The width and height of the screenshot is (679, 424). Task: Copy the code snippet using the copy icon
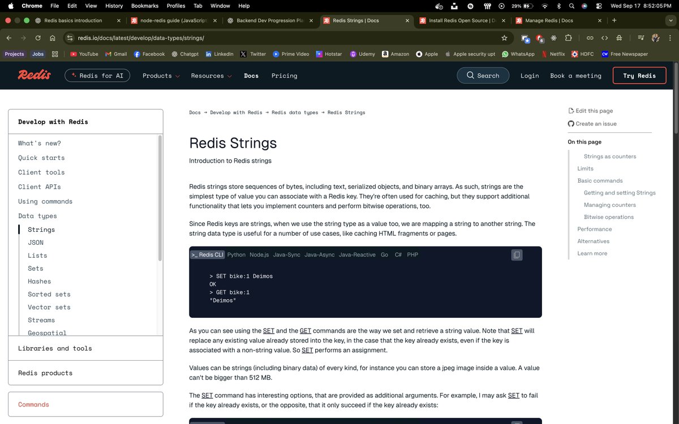coord(517,254)
